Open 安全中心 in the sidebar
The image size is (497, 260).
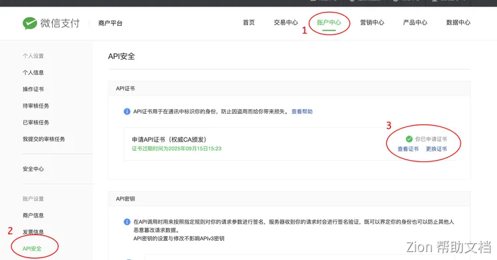point(33,169)
